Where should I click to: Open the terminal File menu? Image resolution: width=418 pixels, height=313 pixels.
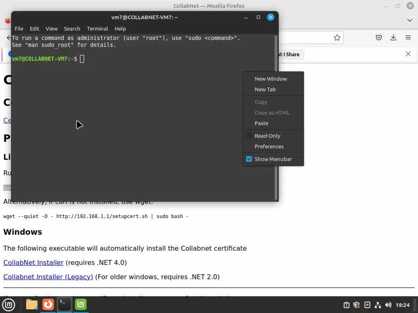19,29
